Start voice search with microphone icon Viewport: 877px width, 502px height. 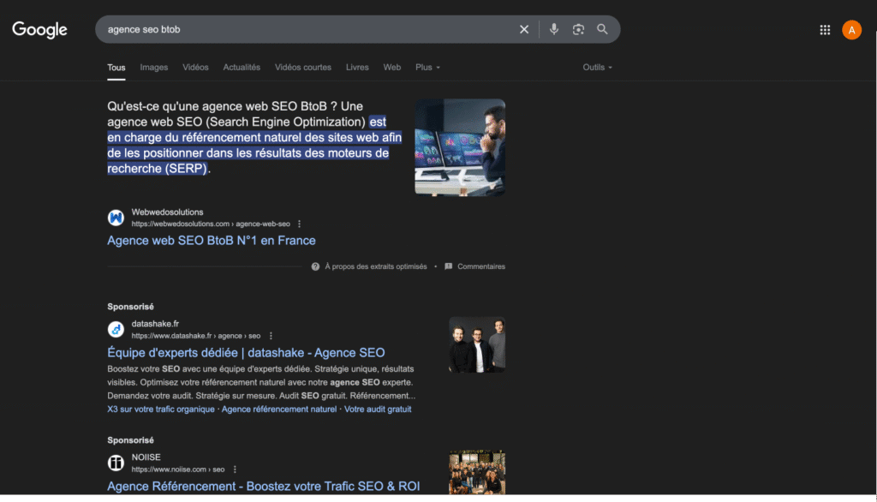click(553, 29)
